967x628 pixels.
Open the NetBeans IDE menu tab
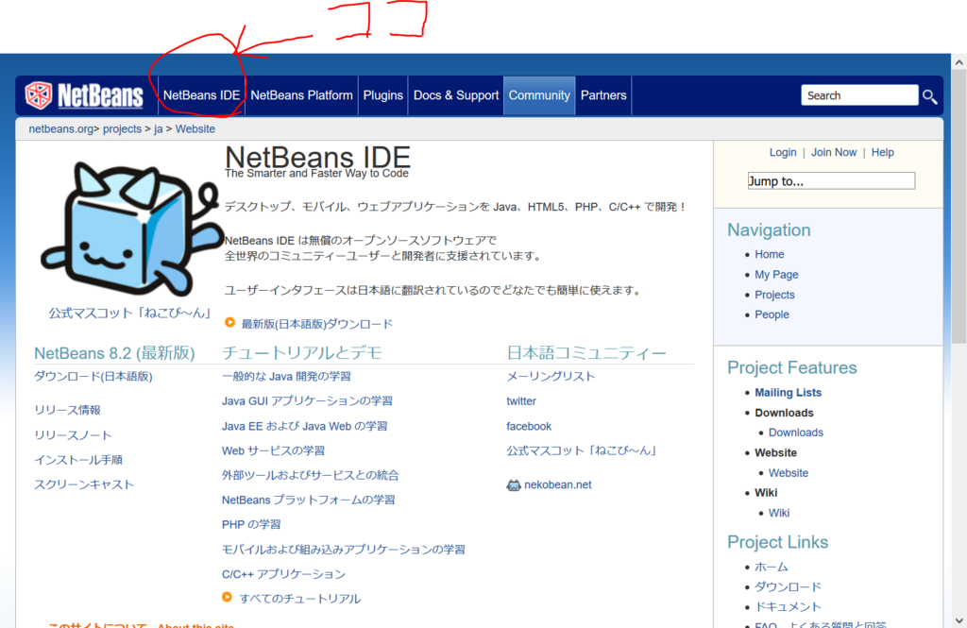201,95
